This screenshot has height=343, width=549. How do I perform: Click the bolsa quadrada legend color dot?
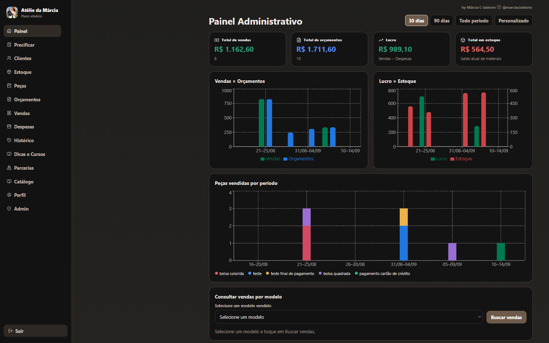(x=320, y=274)
